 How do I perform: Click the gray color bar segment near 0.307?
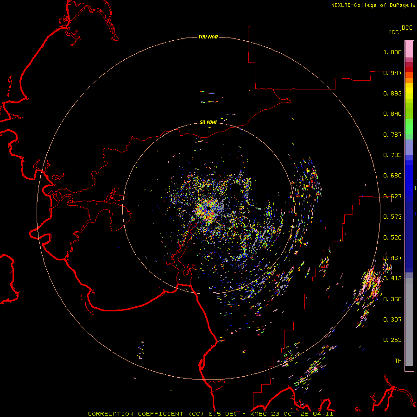(x=409, y=324)
